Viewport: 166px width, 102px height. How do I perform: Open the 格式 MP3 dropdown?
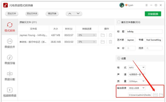[x=137, y=68]
